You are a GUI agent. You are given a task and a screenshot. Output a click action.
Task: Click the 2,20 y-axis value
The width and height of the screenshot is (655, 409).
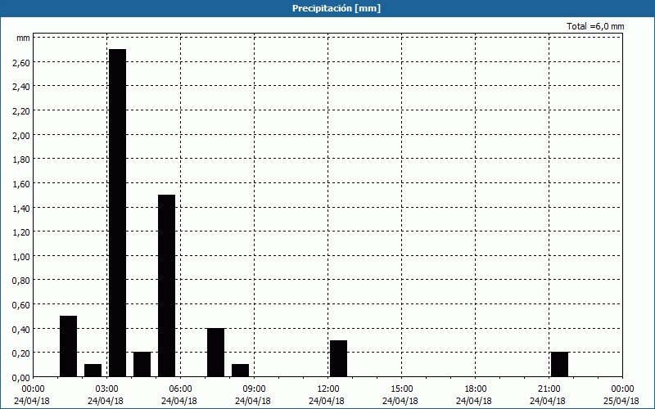tap(21, 111)
